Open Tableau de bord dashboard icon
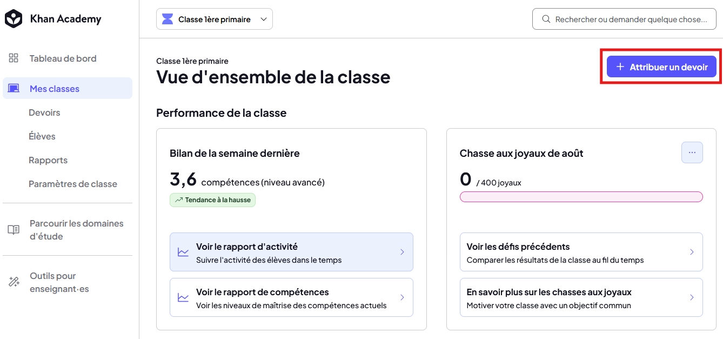The height and width of the screenshot is (339, 723). point(14,58)
